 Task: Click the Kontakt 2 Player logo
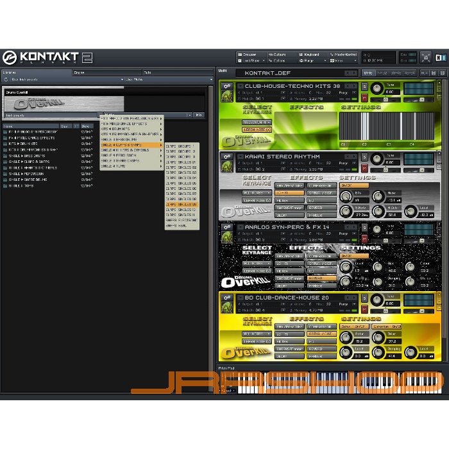[47, 58]
